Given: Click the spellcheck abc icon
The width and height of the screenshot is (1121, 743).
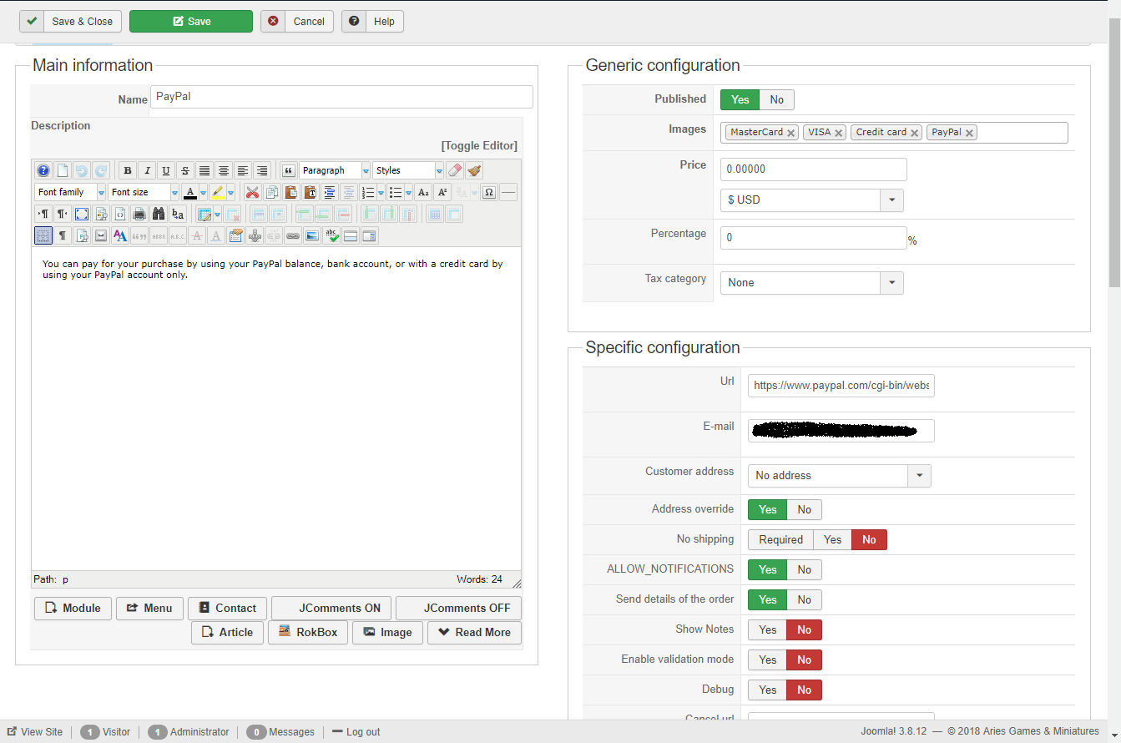Looking at the screenshot, I should [331, 235].
